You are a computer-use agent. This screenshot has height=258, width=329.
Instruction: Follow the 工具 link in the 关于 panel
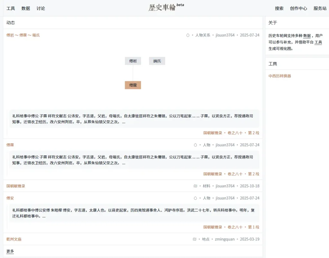pyautogui.click(x=318, y=42)
